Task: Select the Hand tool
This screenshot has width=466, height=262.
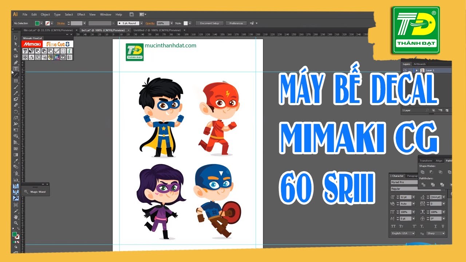Action: pos(16,217)
